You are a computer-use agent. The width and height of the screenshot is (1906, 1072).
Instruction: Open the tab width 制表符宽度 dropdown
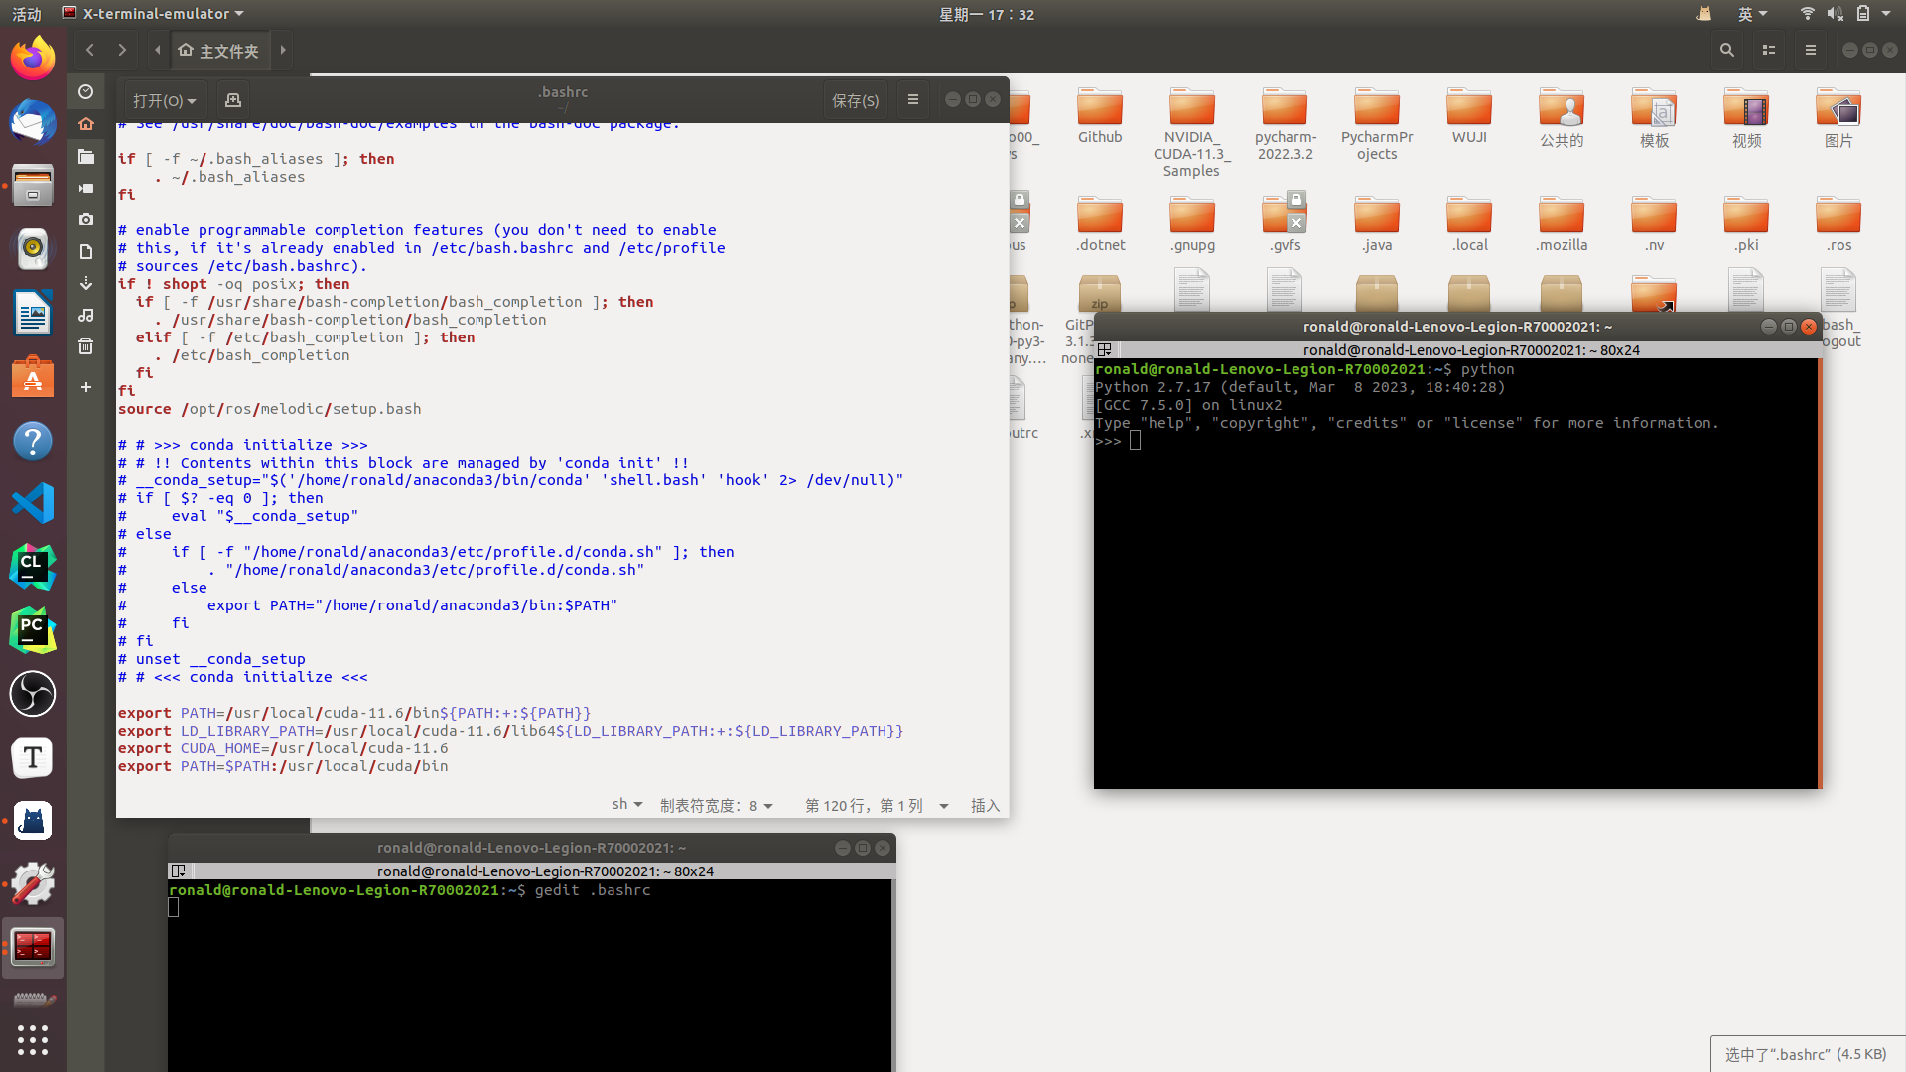(x=716, y=805)
